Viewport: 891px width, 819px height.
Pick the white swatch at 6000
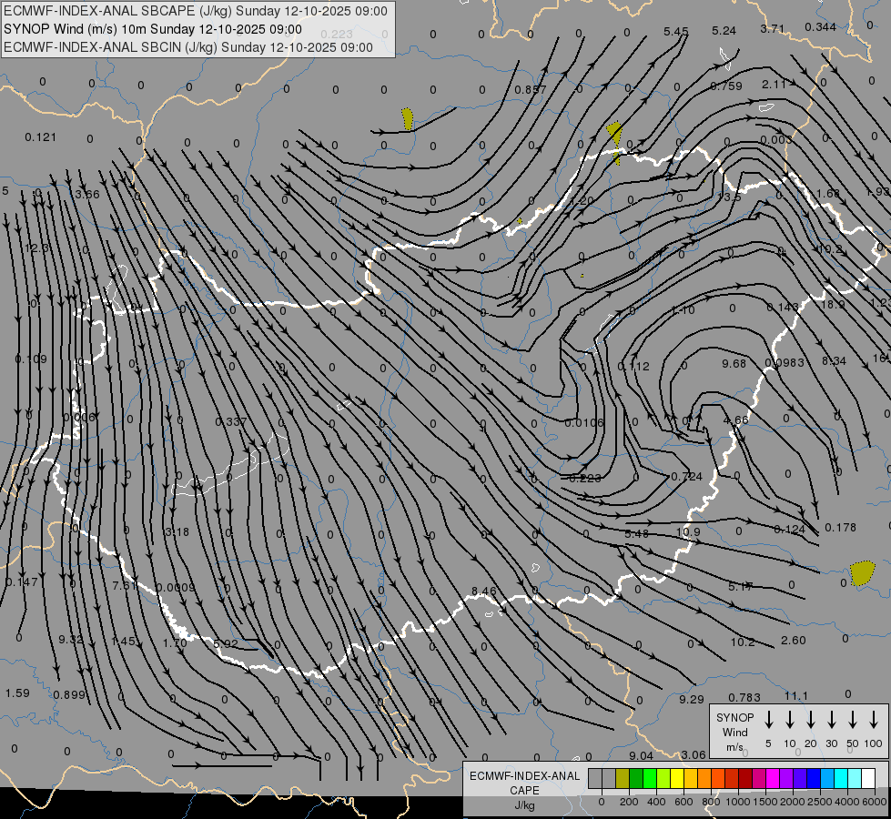(867, 779)
